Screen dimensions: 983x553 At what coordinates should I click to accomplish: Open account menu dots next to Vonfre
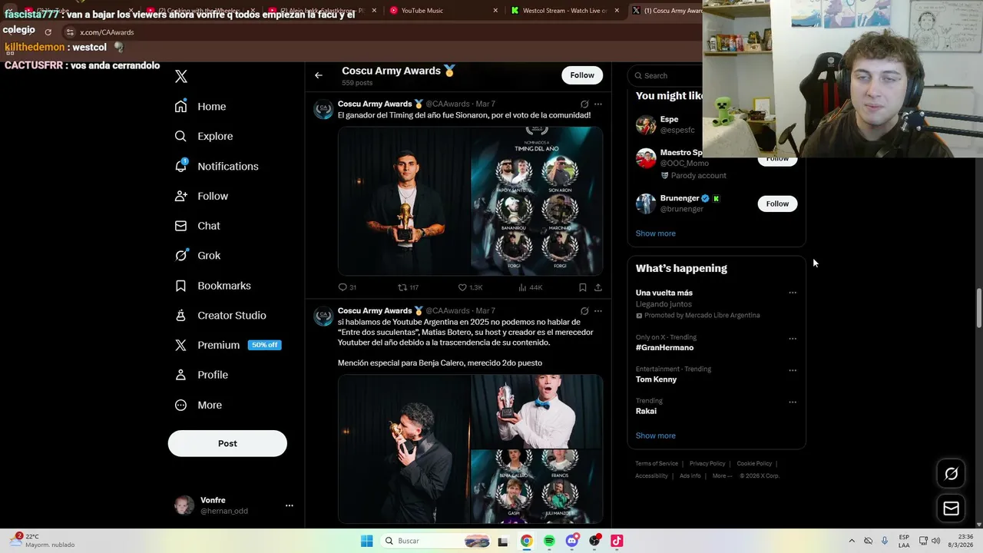290,505
